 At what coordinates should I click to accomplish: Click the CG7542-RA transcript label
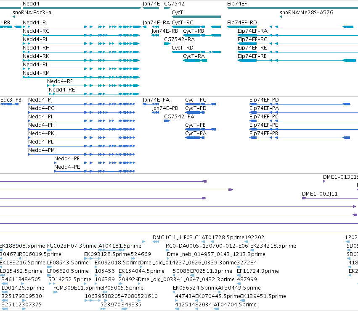pyautogui.click(x=180, y=39)
